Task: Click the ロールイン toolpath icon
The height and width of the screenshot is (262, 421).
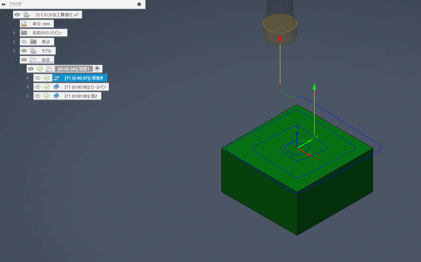Action: click(57, 87)
